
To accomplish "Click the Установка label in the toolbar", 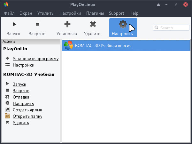I will click(x=67, y=34).
